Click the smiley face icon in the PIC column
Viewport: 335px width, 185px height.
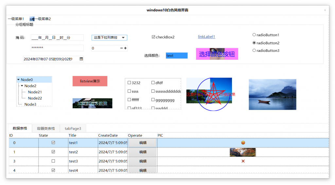click(243, 143)
